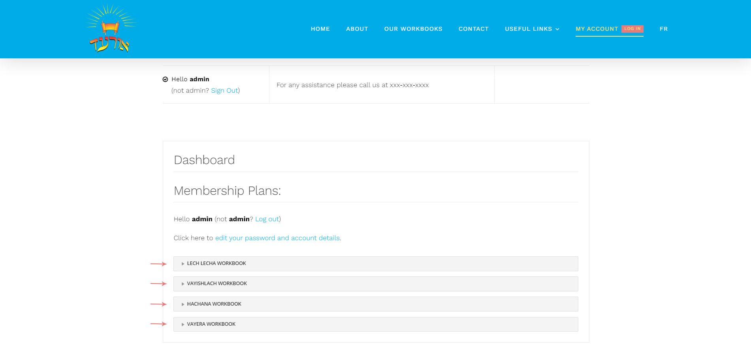751x349 pixels.
Task: Click the check-circle icon beside Hello admin
Action: [x=165, y=79]
